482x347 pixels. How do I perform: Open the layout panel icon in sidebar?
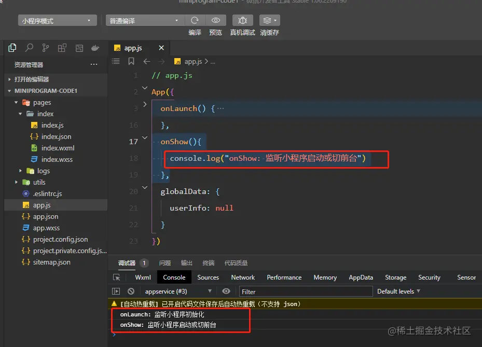pos(79,48)
